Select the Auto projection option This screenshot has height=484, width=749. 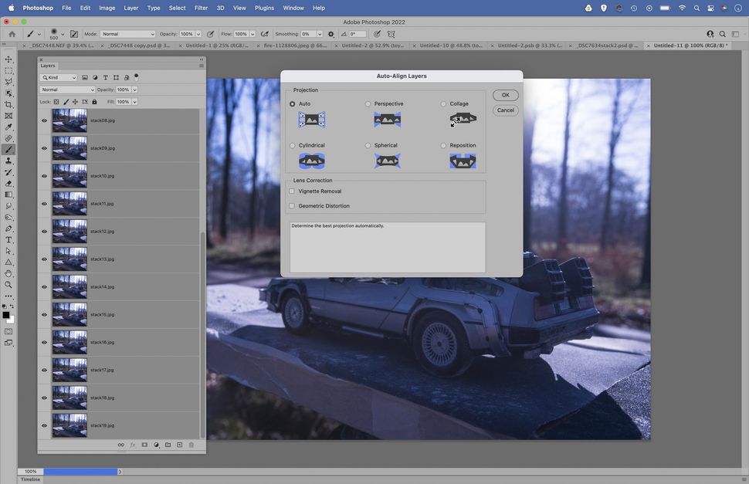(293, 103)
